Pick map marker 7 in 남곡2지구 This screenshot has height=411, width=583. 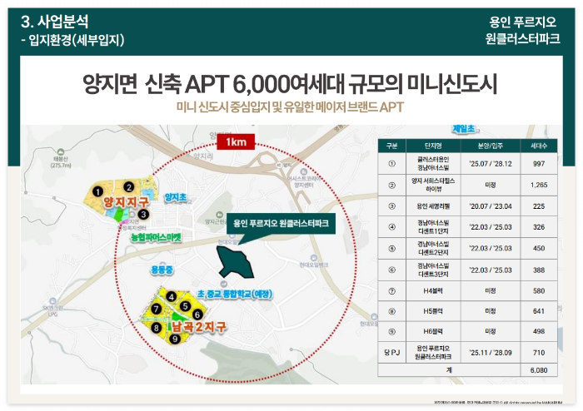(x=157, y=309)
